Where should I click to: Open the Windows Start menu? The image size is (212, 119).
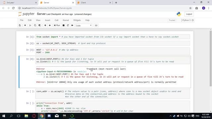coord(4,116)
